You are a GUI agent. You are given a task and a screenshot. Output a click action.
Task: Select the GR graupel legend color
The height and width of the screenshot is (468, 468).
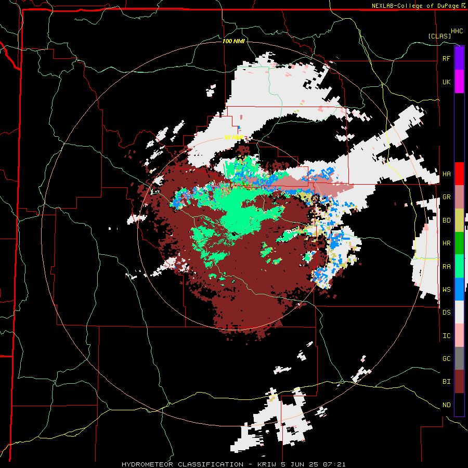pos(459,197)
